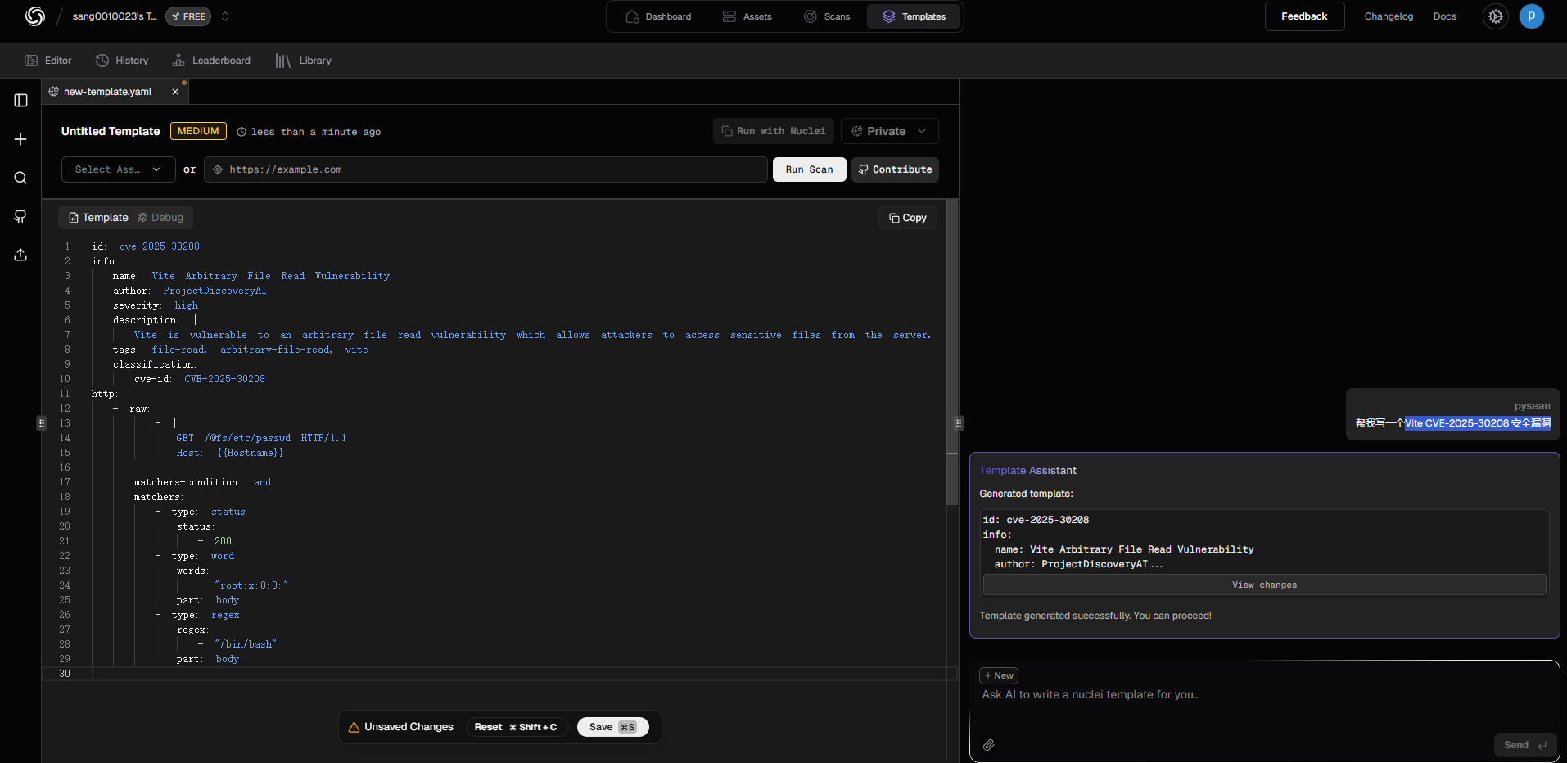Switch to the Assets tab
Viewport: 1567px width, 763px height.
tap(747, 16)
